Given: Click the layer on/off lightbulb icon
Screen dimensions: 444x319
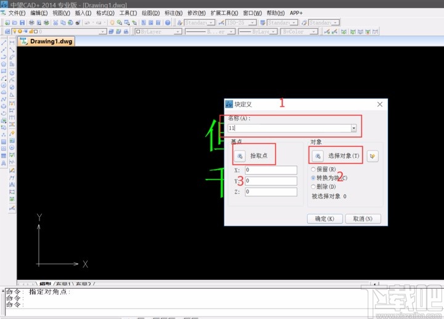Looking at the screenshot, I should coord(15,31).
